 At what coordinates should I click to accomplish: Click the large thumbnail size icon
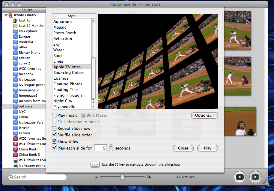click(x=150, y=177)
